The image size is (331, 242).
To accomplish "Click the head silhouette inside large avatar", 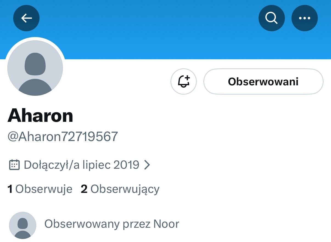I will (35, 64).
